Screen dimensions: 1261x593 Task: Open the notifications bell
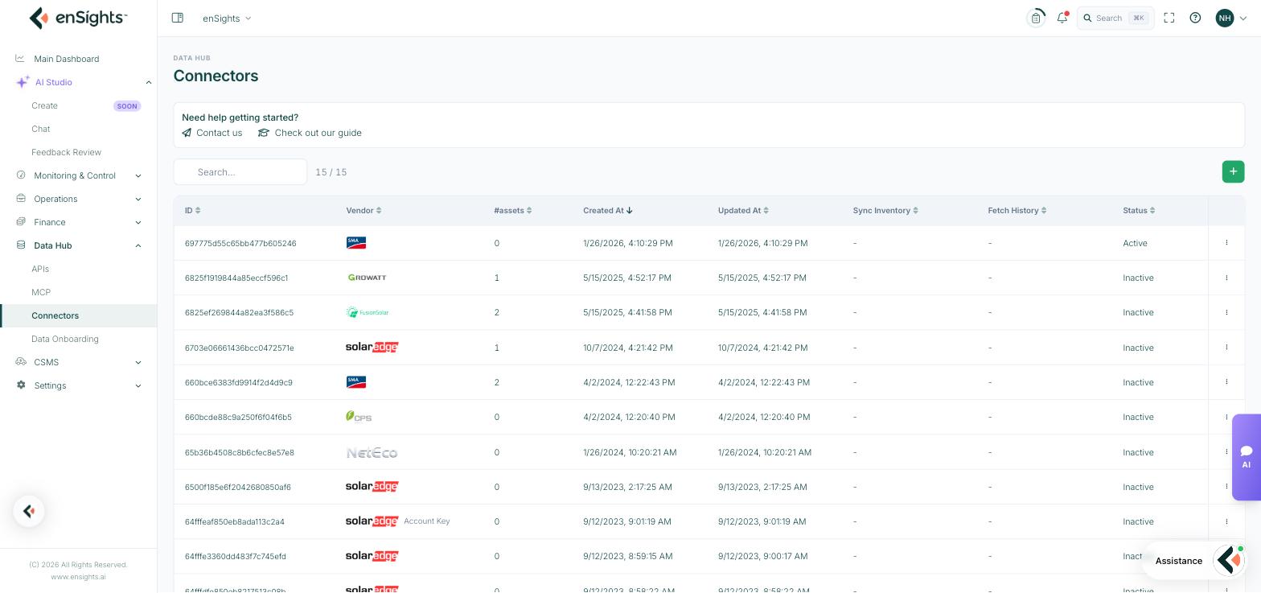tap(1062, 18)
